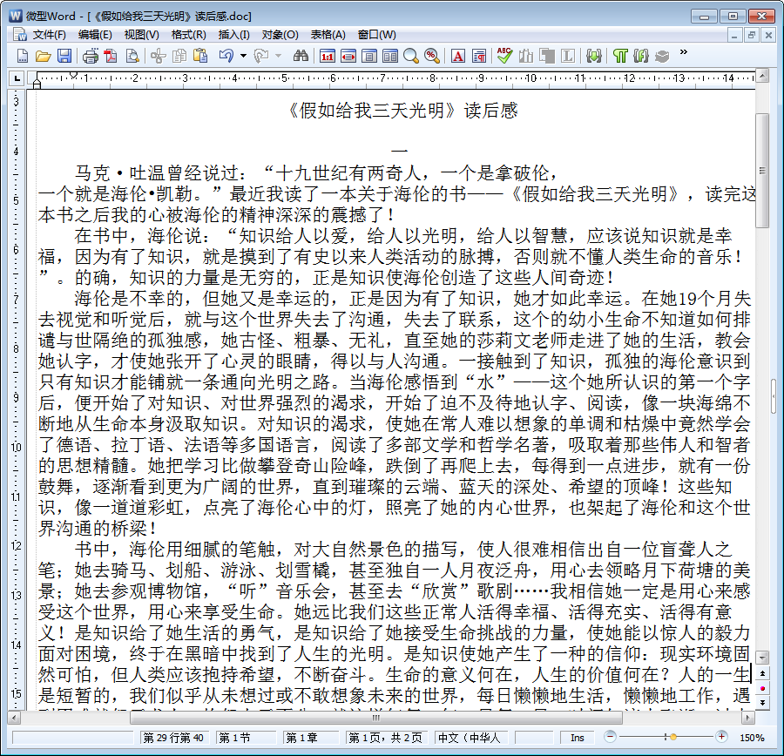Screen dimensions: 784x756
Task: Open the 对象(O) menu
Action: coord(280,35)
